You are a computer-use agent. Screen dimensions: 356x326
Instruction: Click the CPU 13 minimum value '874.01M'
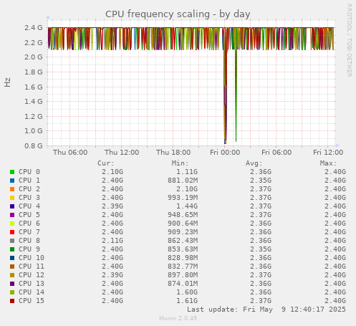coord(183,284)
